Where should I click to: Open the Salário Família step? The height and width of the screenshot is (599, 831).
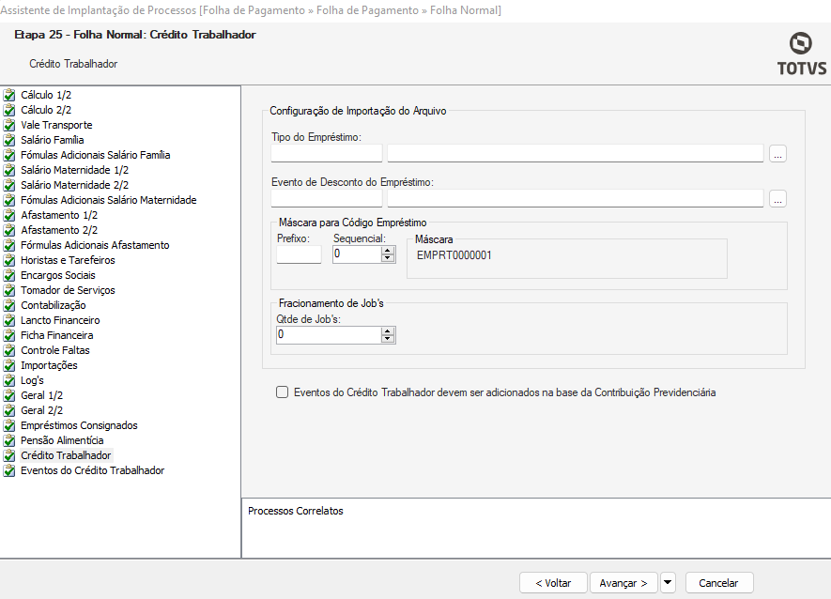(x=53, y=140)
